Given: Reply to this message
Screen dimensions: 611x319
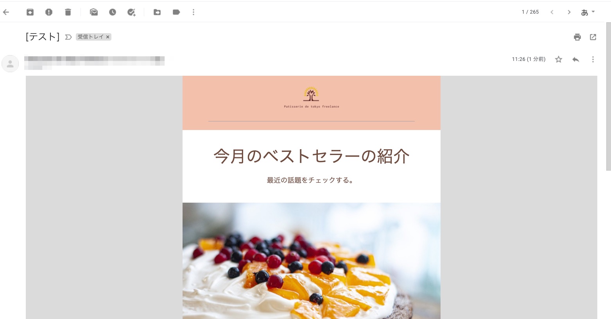Looking at the screenshot, I should pyautogui.click(x=576, y=59).
